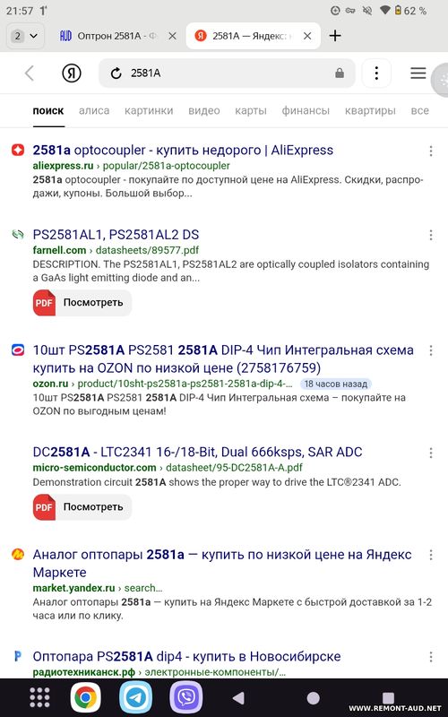Expand the tab count dropdown
Viewport: 448px width, 717px height.
point(25,36)
